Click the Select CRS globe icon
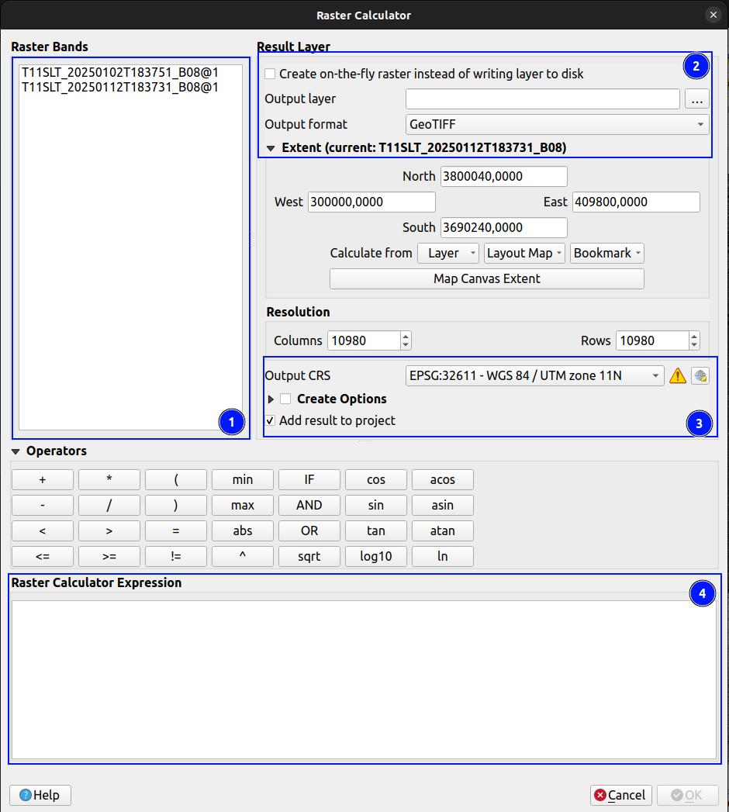Screen dimensions: 729x812 click(x=700, y=376)
